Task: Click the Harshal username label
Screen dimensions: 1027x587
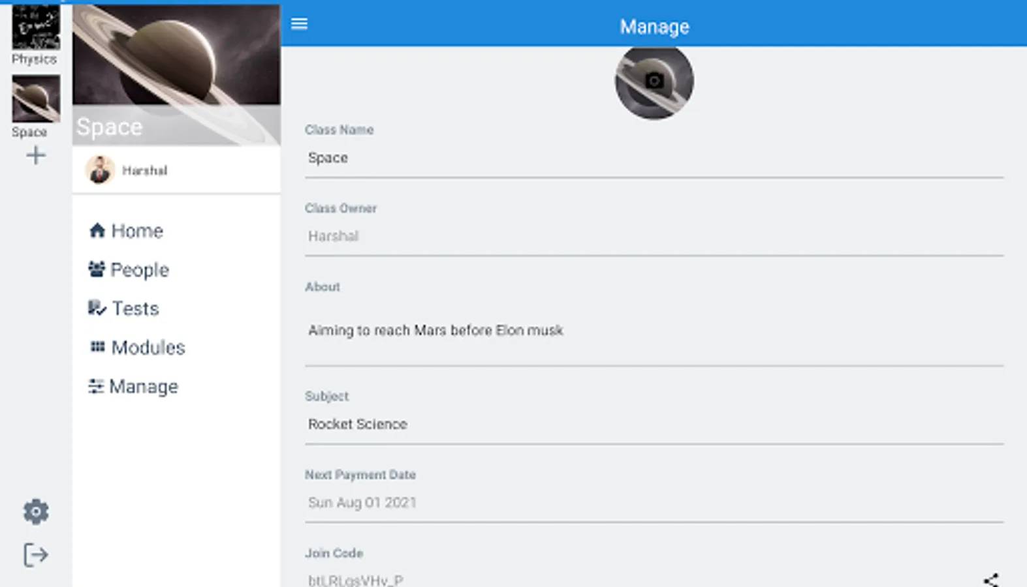Action: tap(145, 171)
